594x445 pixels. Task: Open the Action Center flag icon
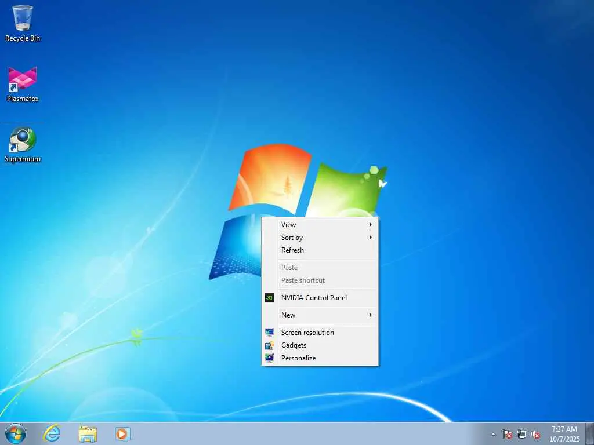click(507, 435)
